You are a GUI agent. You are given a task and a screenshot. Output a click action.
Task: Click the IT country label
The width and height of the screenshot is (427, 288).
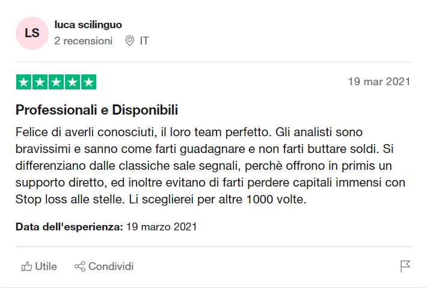(144, 41)
